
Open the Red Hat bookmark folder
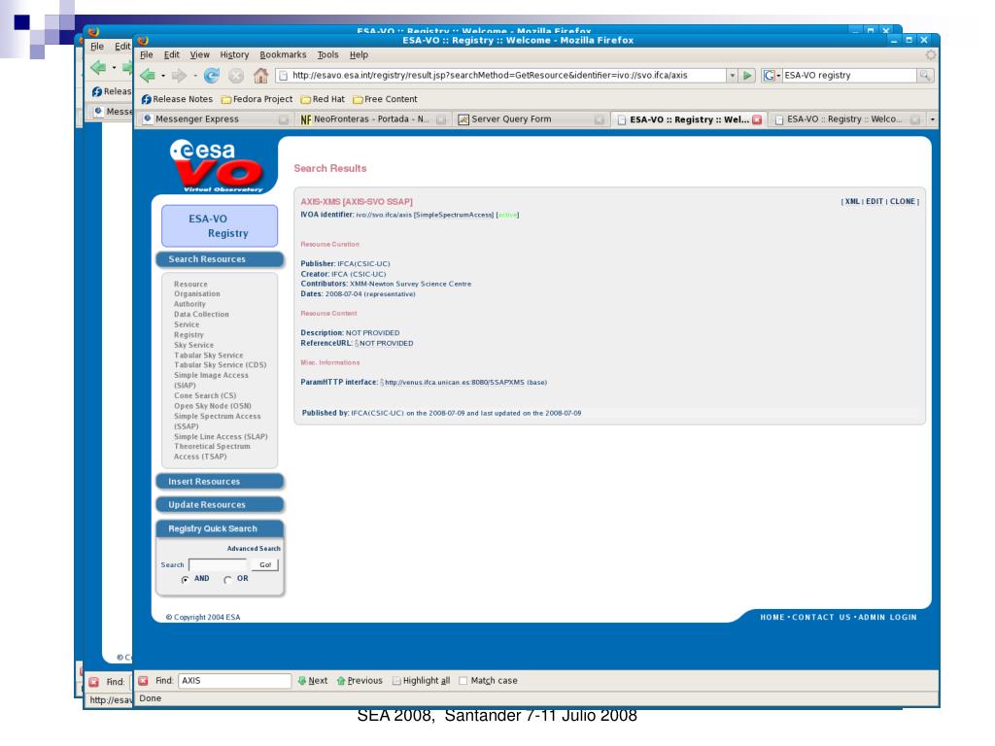click(x=323, y=100)
